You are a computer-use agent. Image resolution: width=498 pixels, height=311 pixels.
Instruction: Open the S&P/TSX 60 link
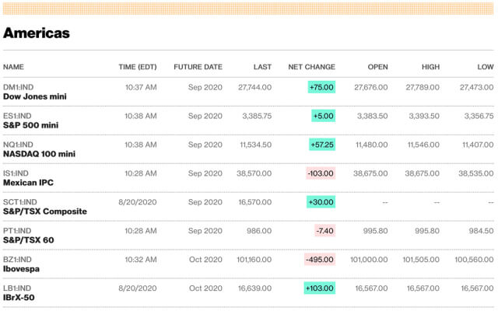pos(29,240)
